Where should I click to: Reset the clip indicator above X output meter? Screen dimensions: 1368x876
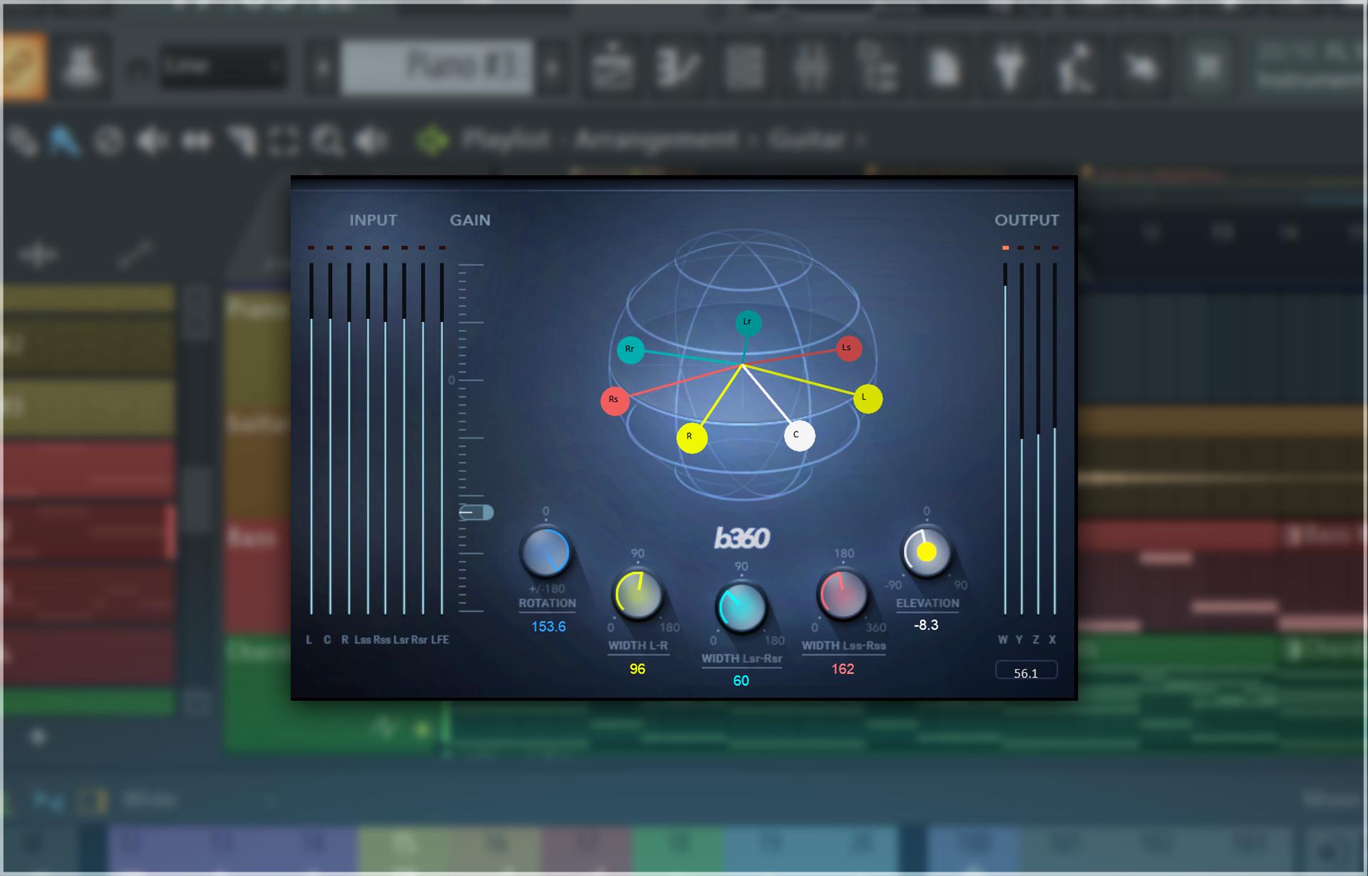coord(1054,248)
